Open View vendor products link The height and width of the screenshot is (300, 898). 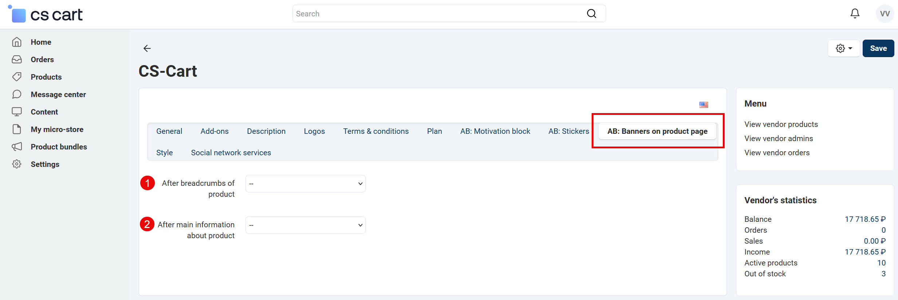pos(781,124)
